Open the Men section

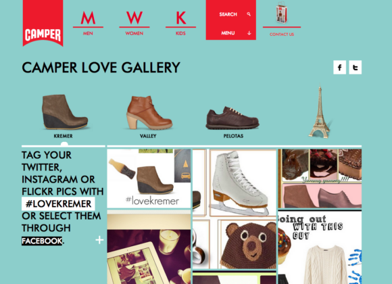tap(88, 23)
